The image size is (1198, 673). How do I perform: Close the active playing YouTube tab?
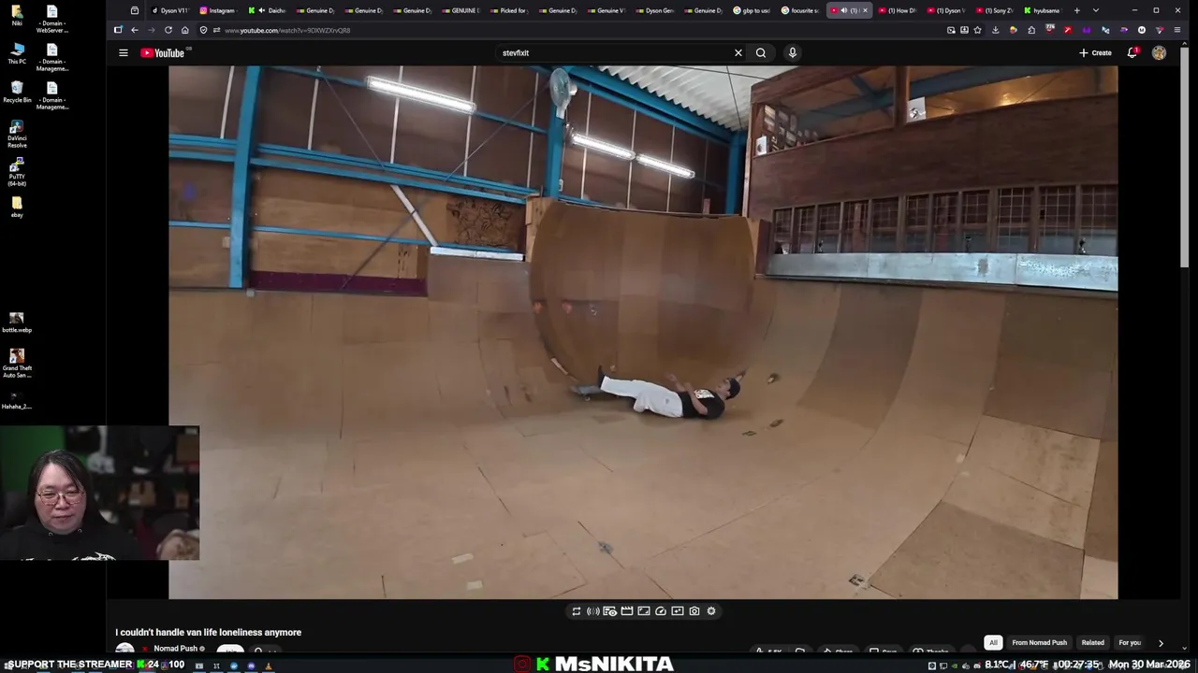click(x=865, y=10)
